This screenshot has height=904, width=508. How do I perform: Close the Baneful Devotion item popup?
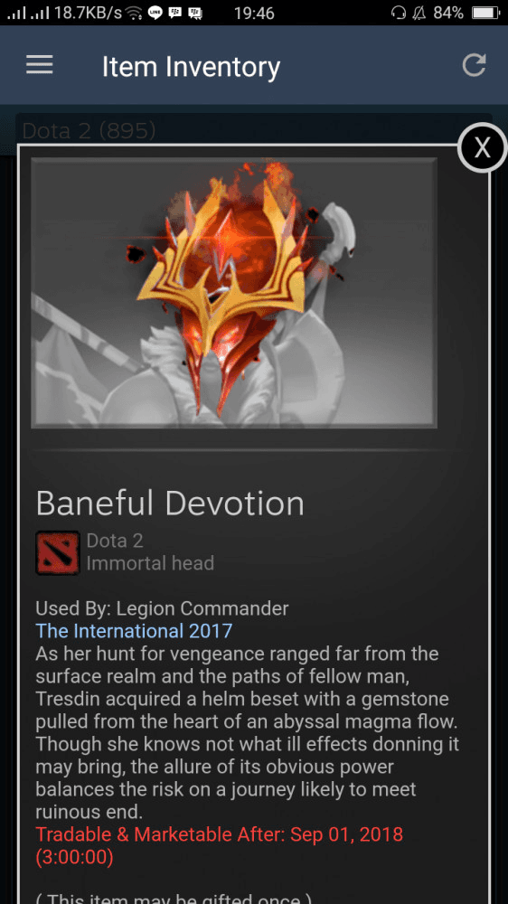coord(482,147)
